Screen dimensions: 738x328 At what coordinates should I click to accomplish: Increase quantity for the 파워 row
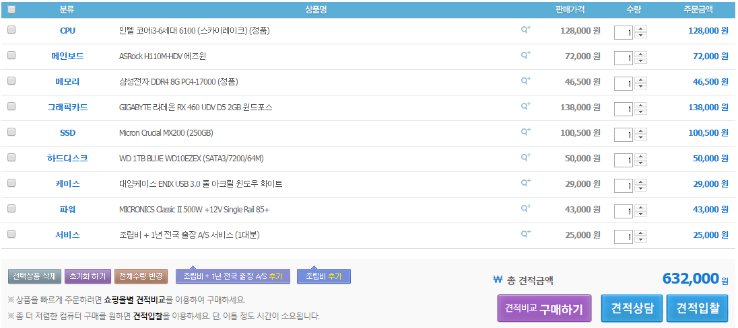(640, 207)
